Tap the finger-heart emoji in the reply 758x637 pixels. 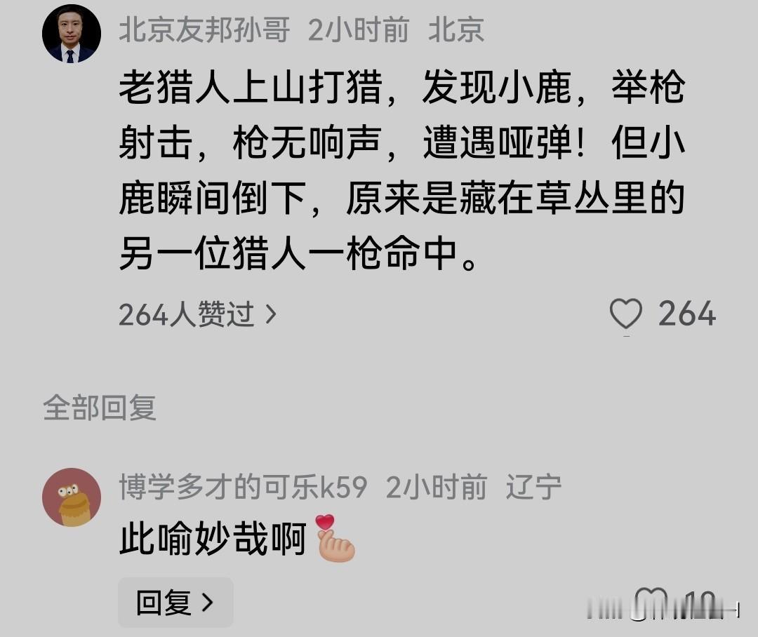pyautogui.click(x=335, y=538)
